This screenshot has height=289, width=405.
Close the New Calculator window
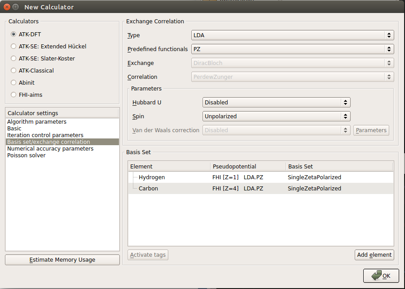point(7,7)
